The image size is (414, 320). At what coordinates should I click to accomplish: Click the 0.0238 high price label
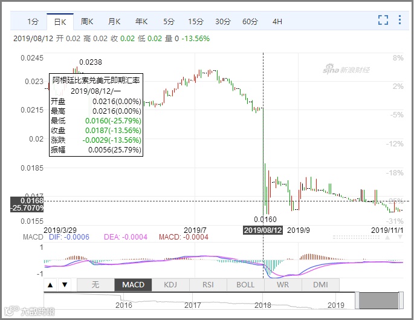[x=91, y=62]
